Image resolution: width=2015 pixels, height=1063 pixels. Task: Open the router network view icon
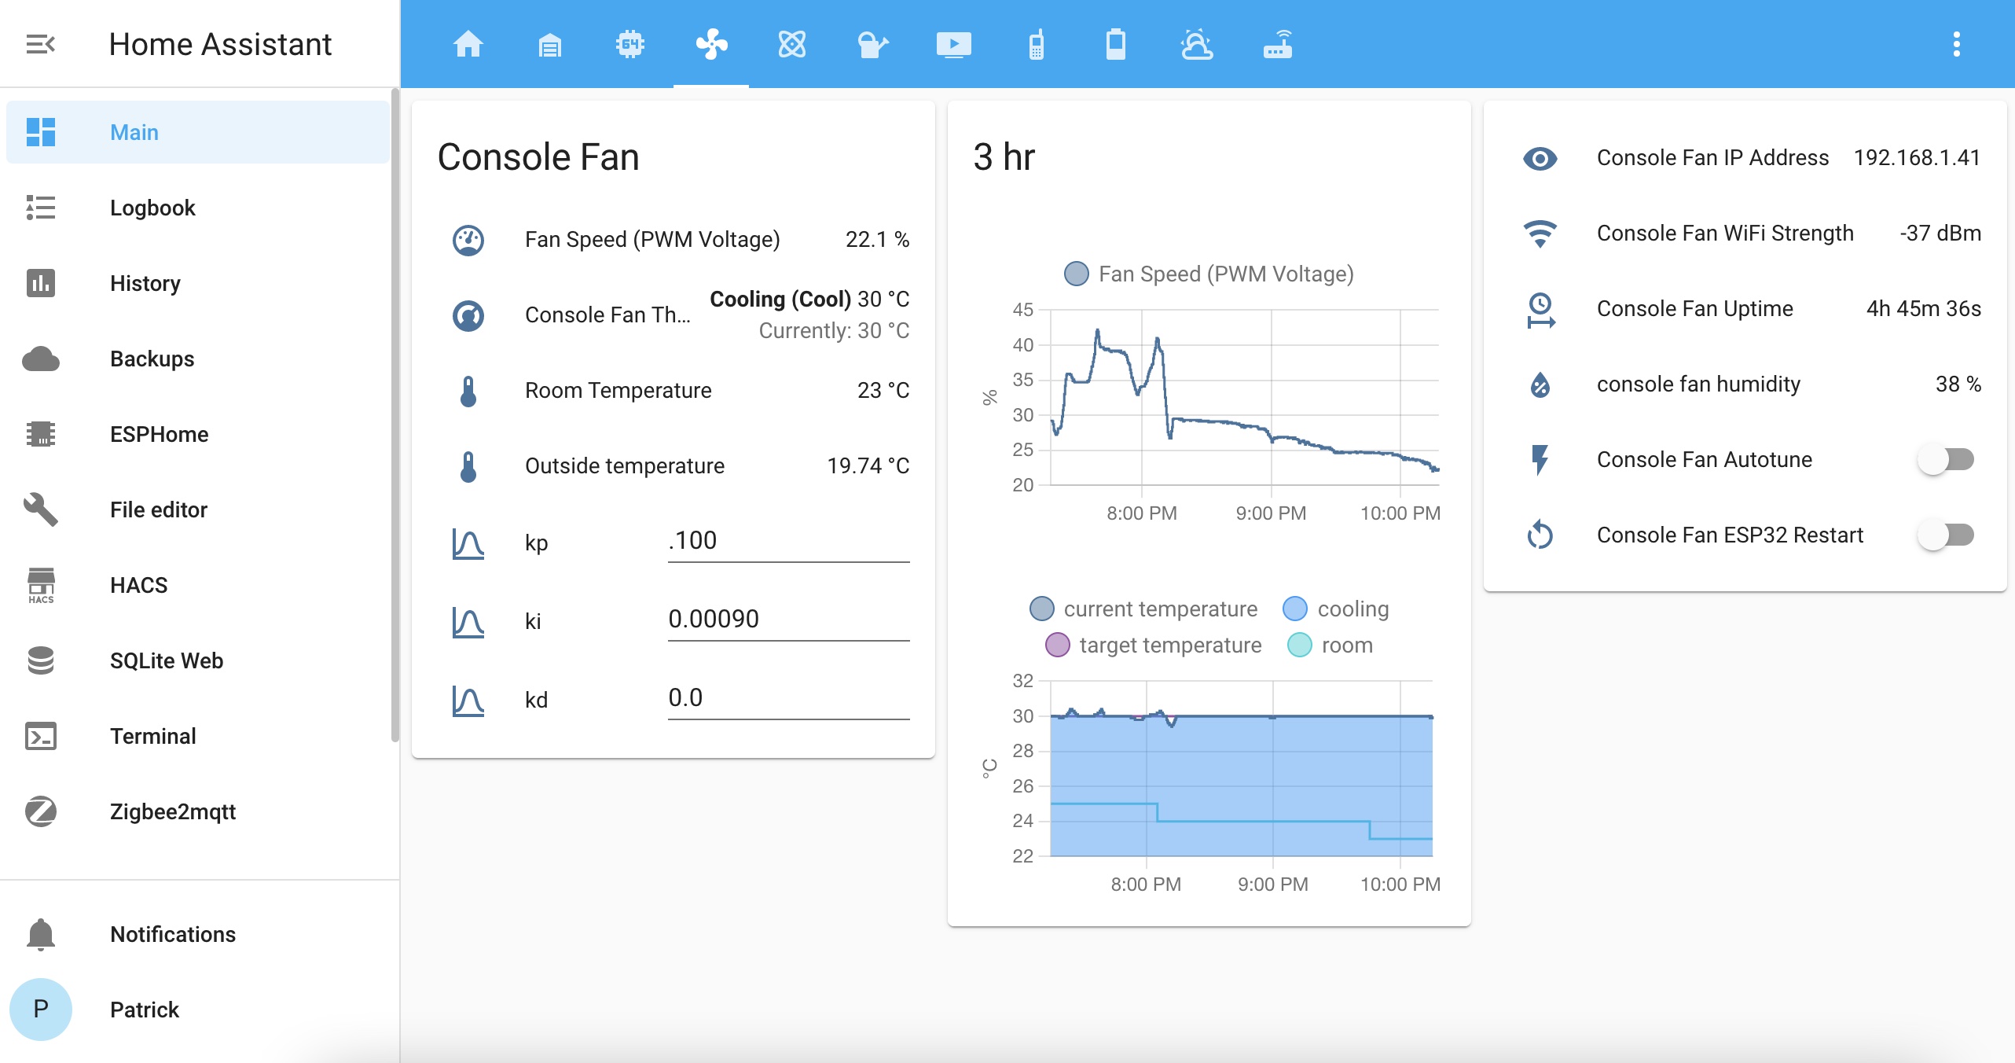(1277, 44)
